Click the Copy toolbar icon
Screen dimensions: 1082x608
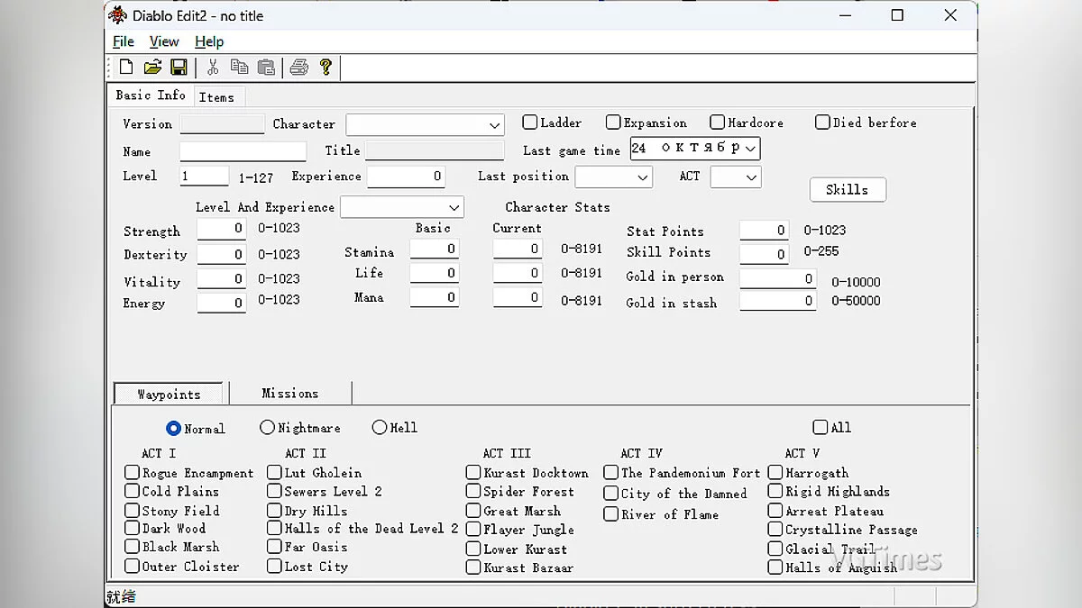coord(239,67)
